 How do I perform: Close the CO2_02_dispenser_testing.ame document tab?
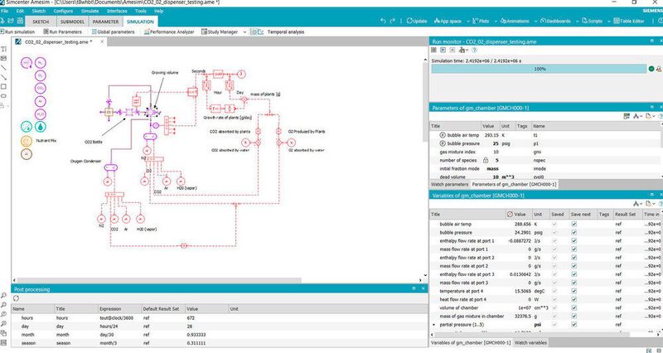coord(102,42)
